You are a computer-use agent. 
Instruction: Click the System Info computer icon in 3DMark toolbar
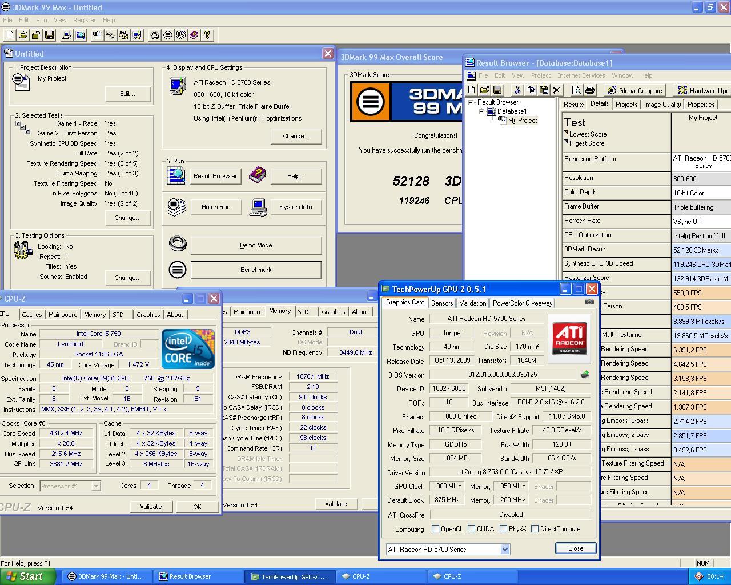[66, 35]
